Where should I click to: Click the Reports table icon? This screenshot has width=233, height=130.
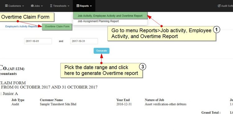78,6
